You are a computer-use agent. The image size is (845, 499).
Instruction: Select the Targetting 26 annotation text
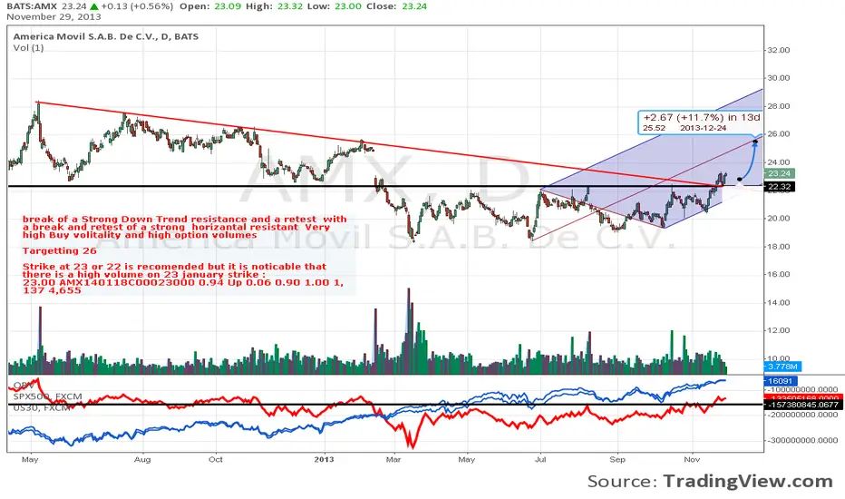(x=59, y=250)
